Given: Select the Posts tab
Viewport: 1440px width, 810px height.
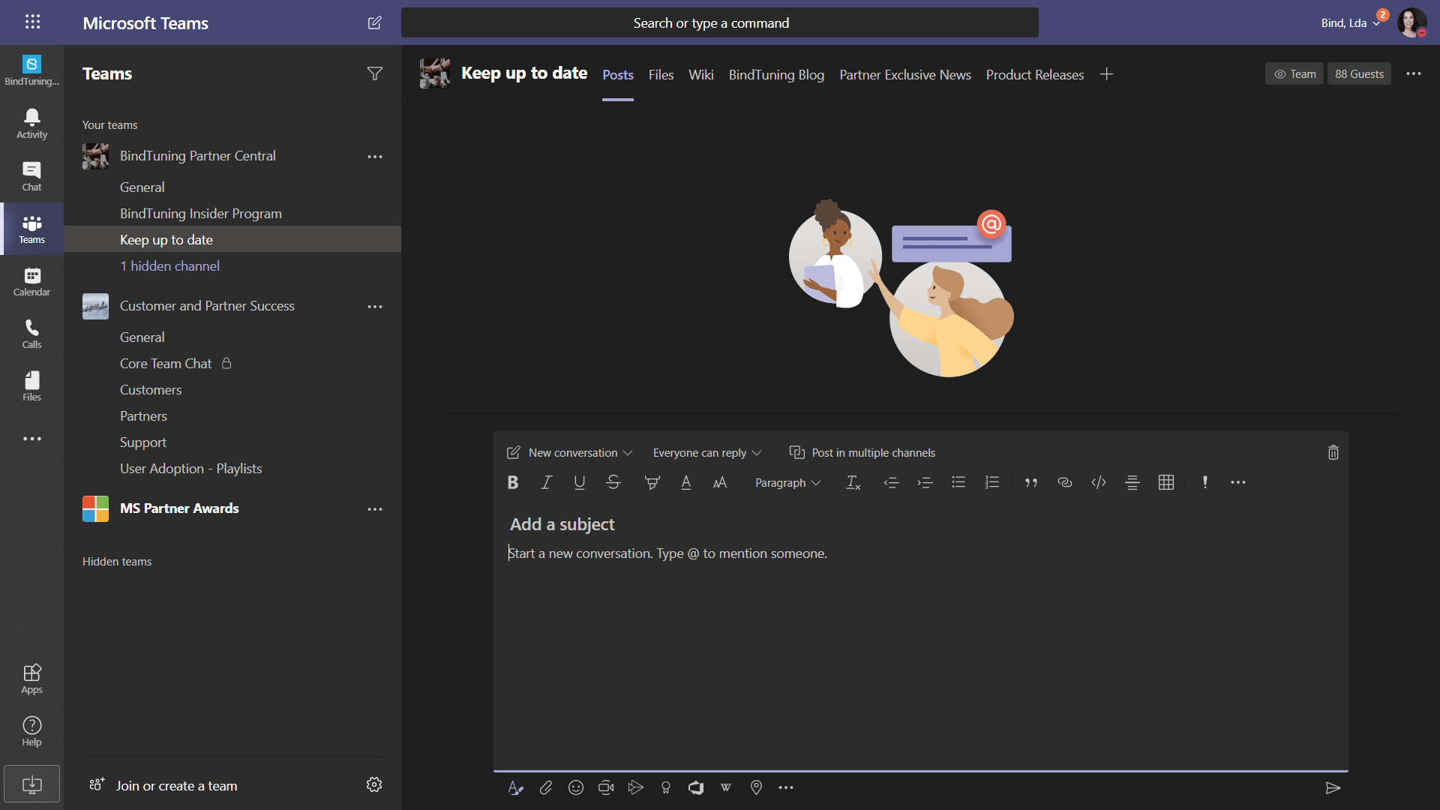Looking at the screenshot, I should pos(618,74).
